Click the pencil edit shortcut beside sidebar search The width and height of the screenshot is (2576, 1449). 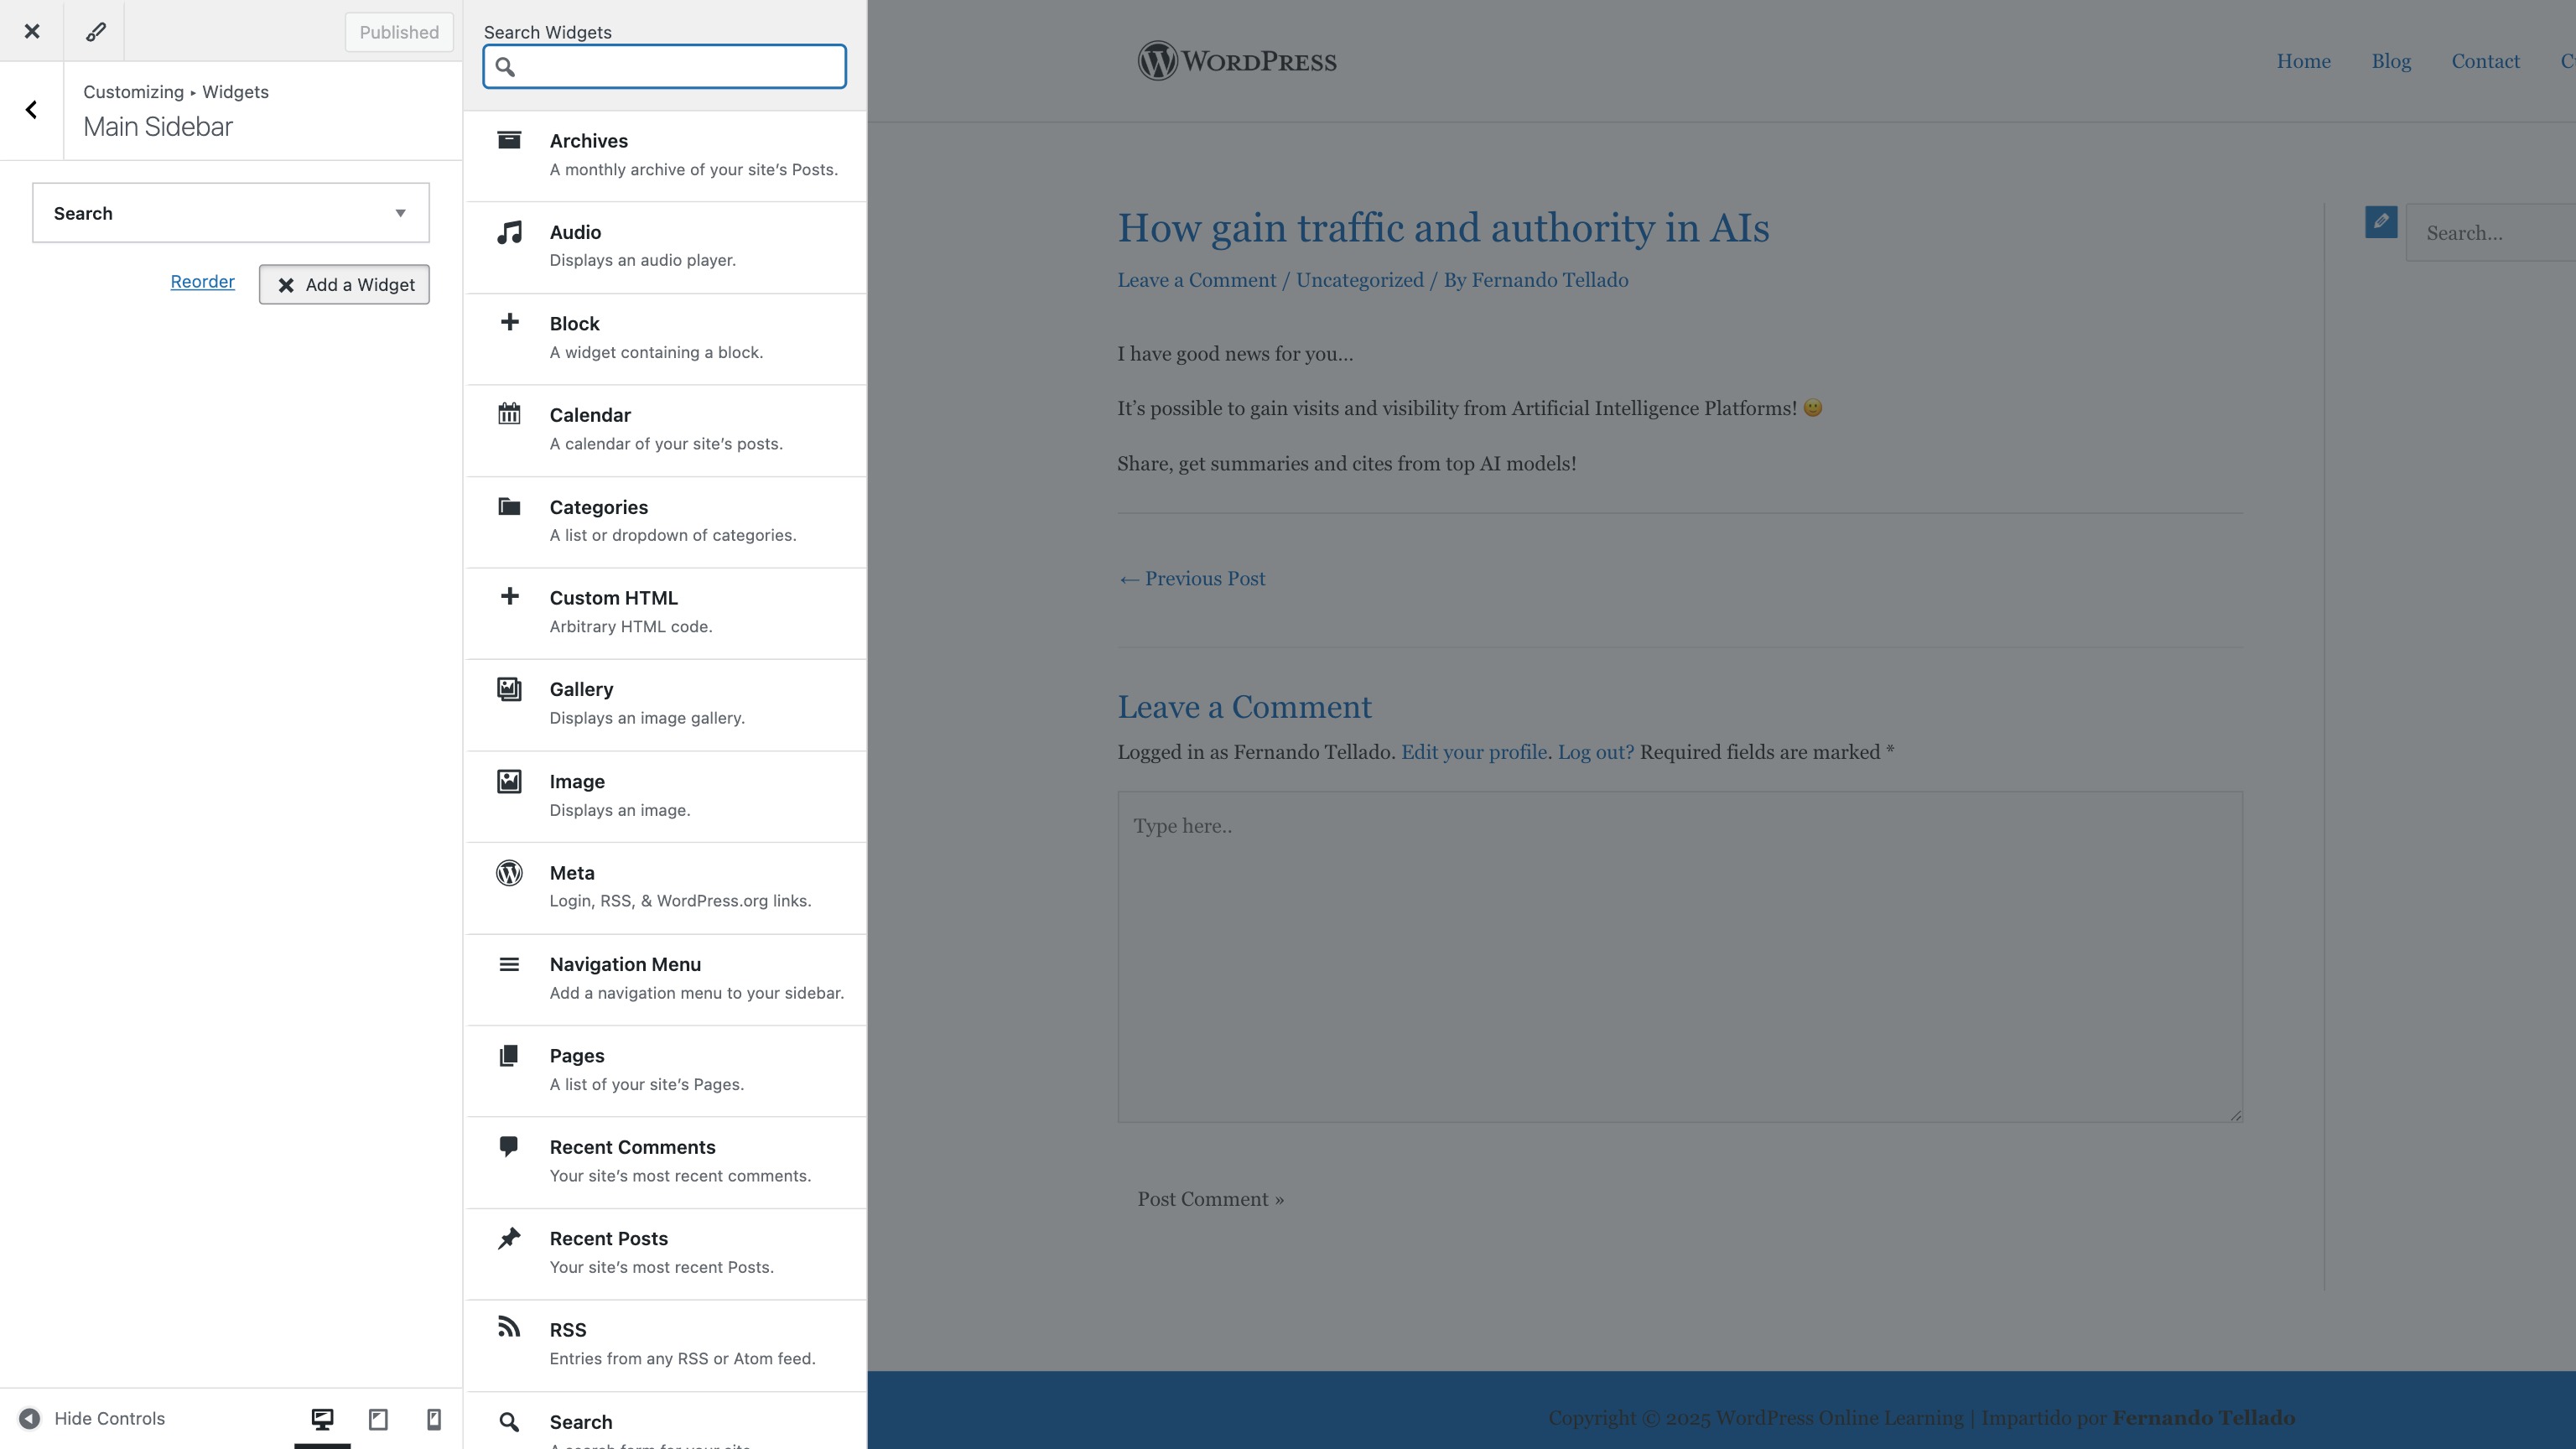coord(2381,222)
